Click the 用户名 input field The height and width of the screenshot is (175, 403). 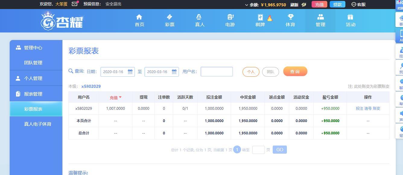(217, 72)
